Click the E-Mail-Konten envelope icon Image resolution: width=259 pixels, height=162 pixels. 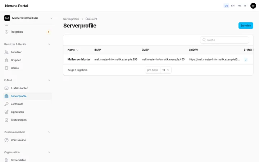click(x=6, y=88)
